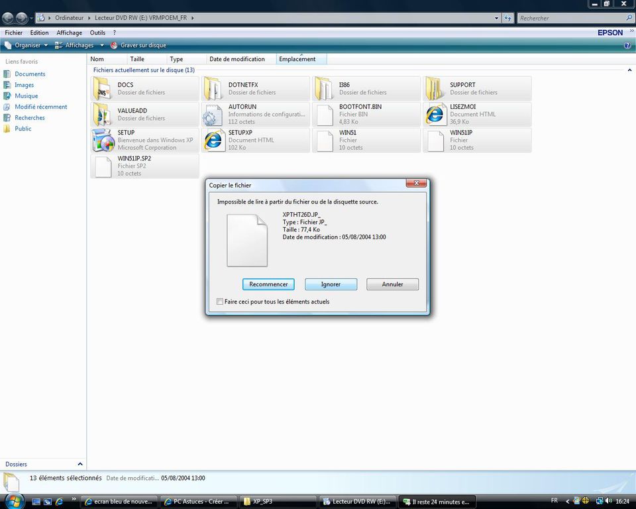Select the AUTORUN configuration file icon
This screenshot has height=509, width=636.
[x=213, y=114]
